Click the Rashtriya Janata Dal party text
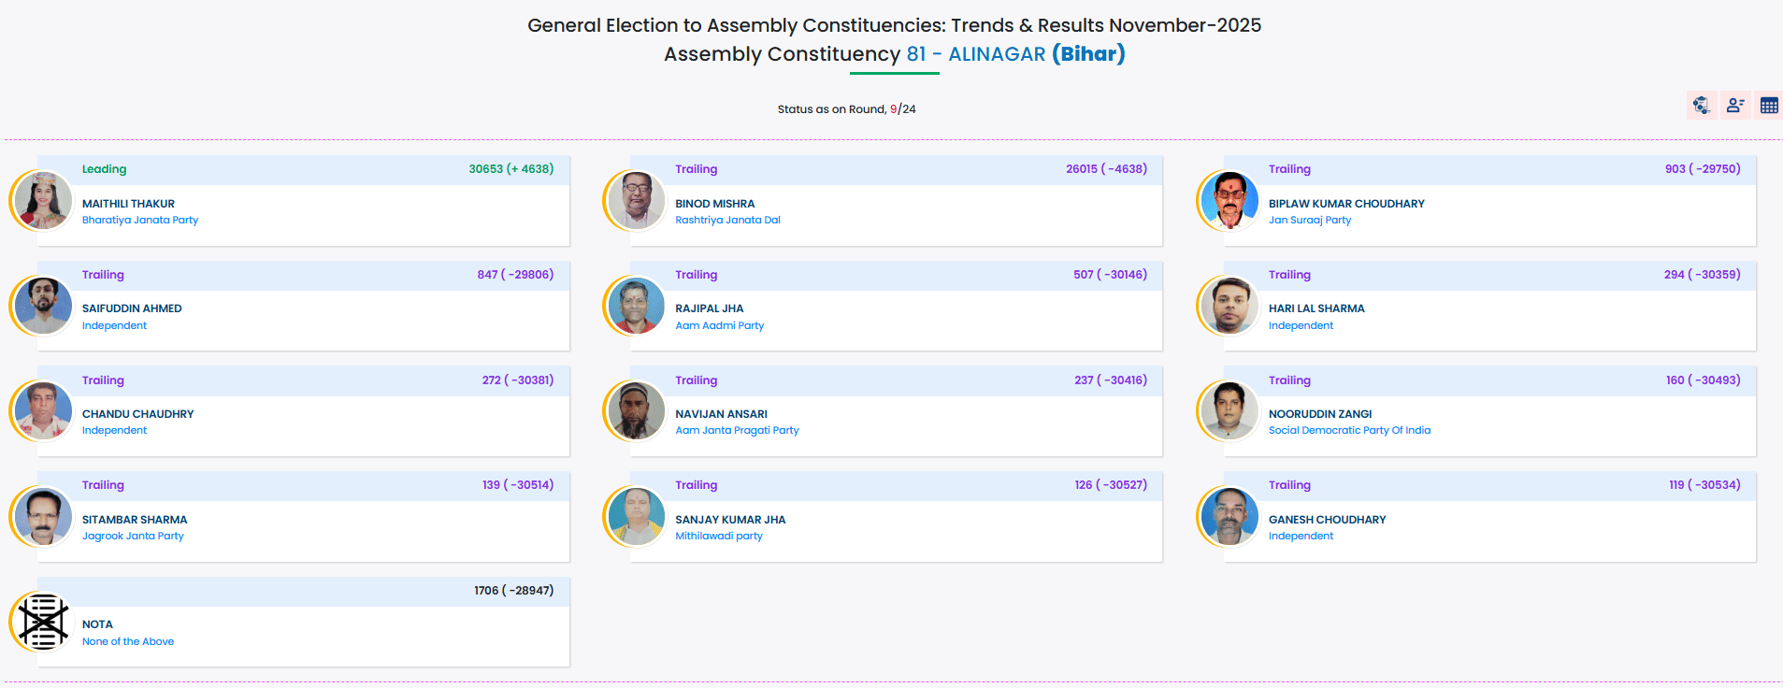 pos(727,221)
